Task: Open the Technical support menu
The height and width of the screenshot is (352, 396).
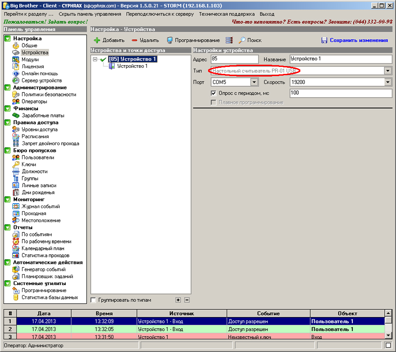Action: pyautogui.click(x=227, y=14)
